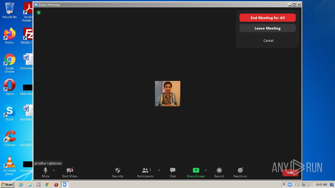Viewport: 335px width, 188px height.
Task: Open the FileZilla desktop shortcut
Action: coord(27,36)
